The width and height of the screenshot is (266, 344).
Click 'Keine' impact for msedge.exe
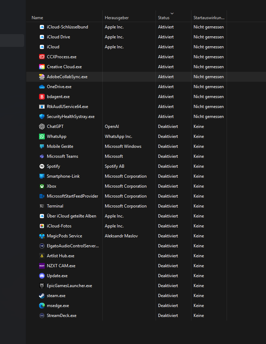[199, 306]
